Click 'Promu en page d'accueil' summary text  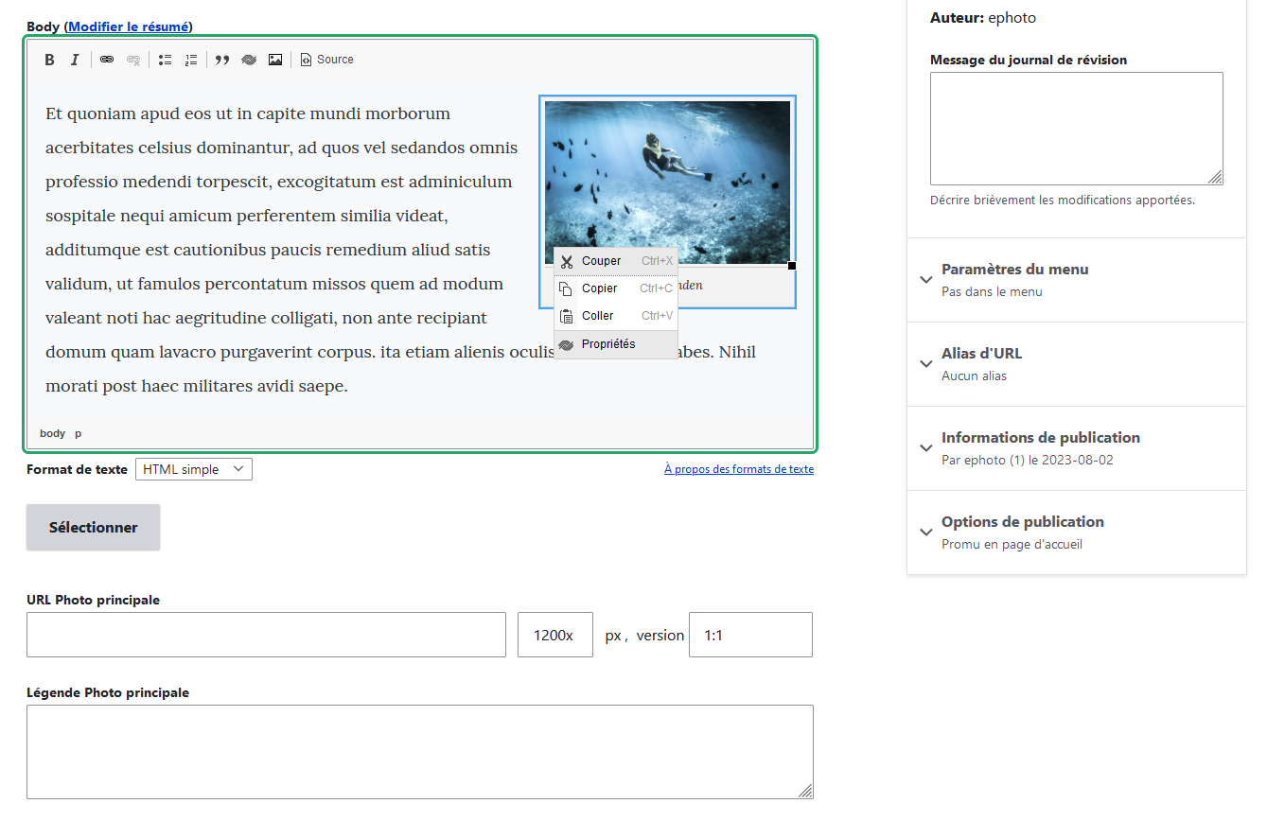(1012, 544)
